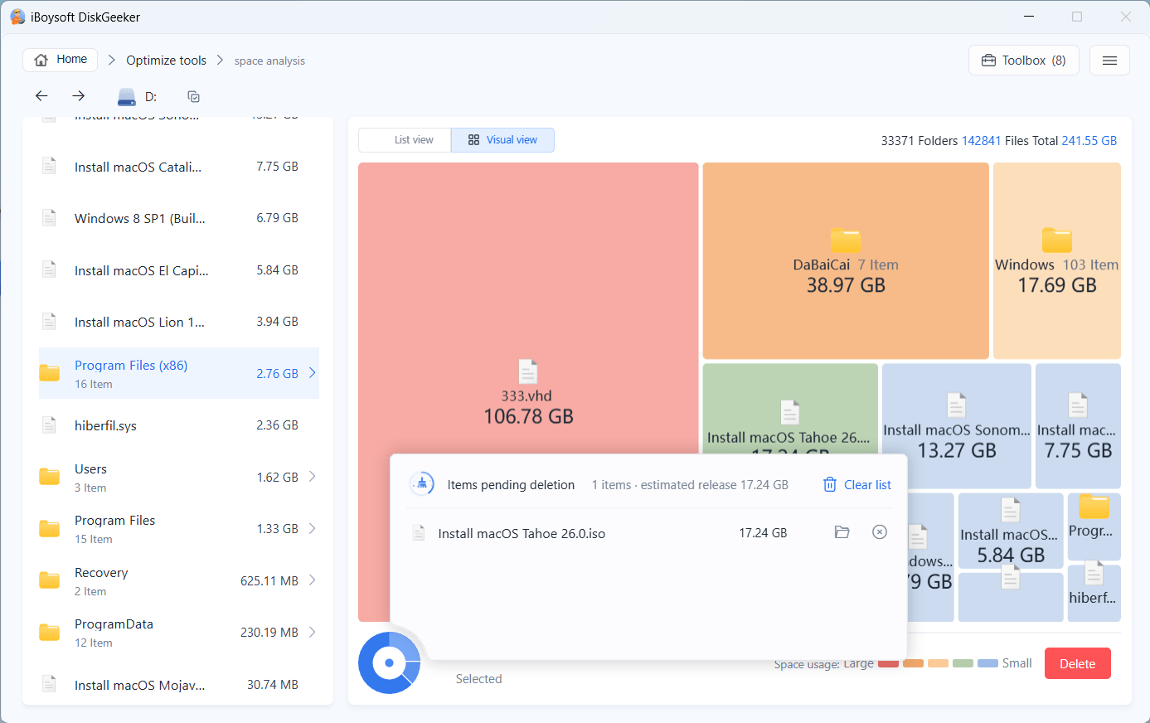This screenshot has width=1150, height=723.
Task: Expand the 1.33 GB Program Files chevron
Action: (x=313, y=528)
